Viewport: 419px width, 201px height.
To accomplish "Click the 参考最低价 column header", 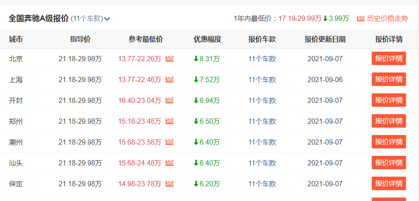I will click(x=146, y=40).
